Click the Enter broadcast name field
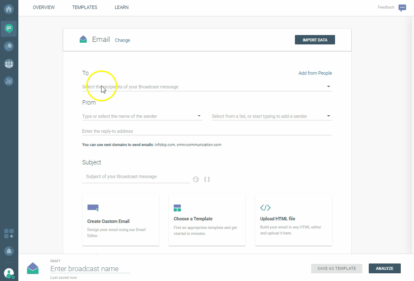The height and width of the screenshot is (281, 414). tap(90, 269)
